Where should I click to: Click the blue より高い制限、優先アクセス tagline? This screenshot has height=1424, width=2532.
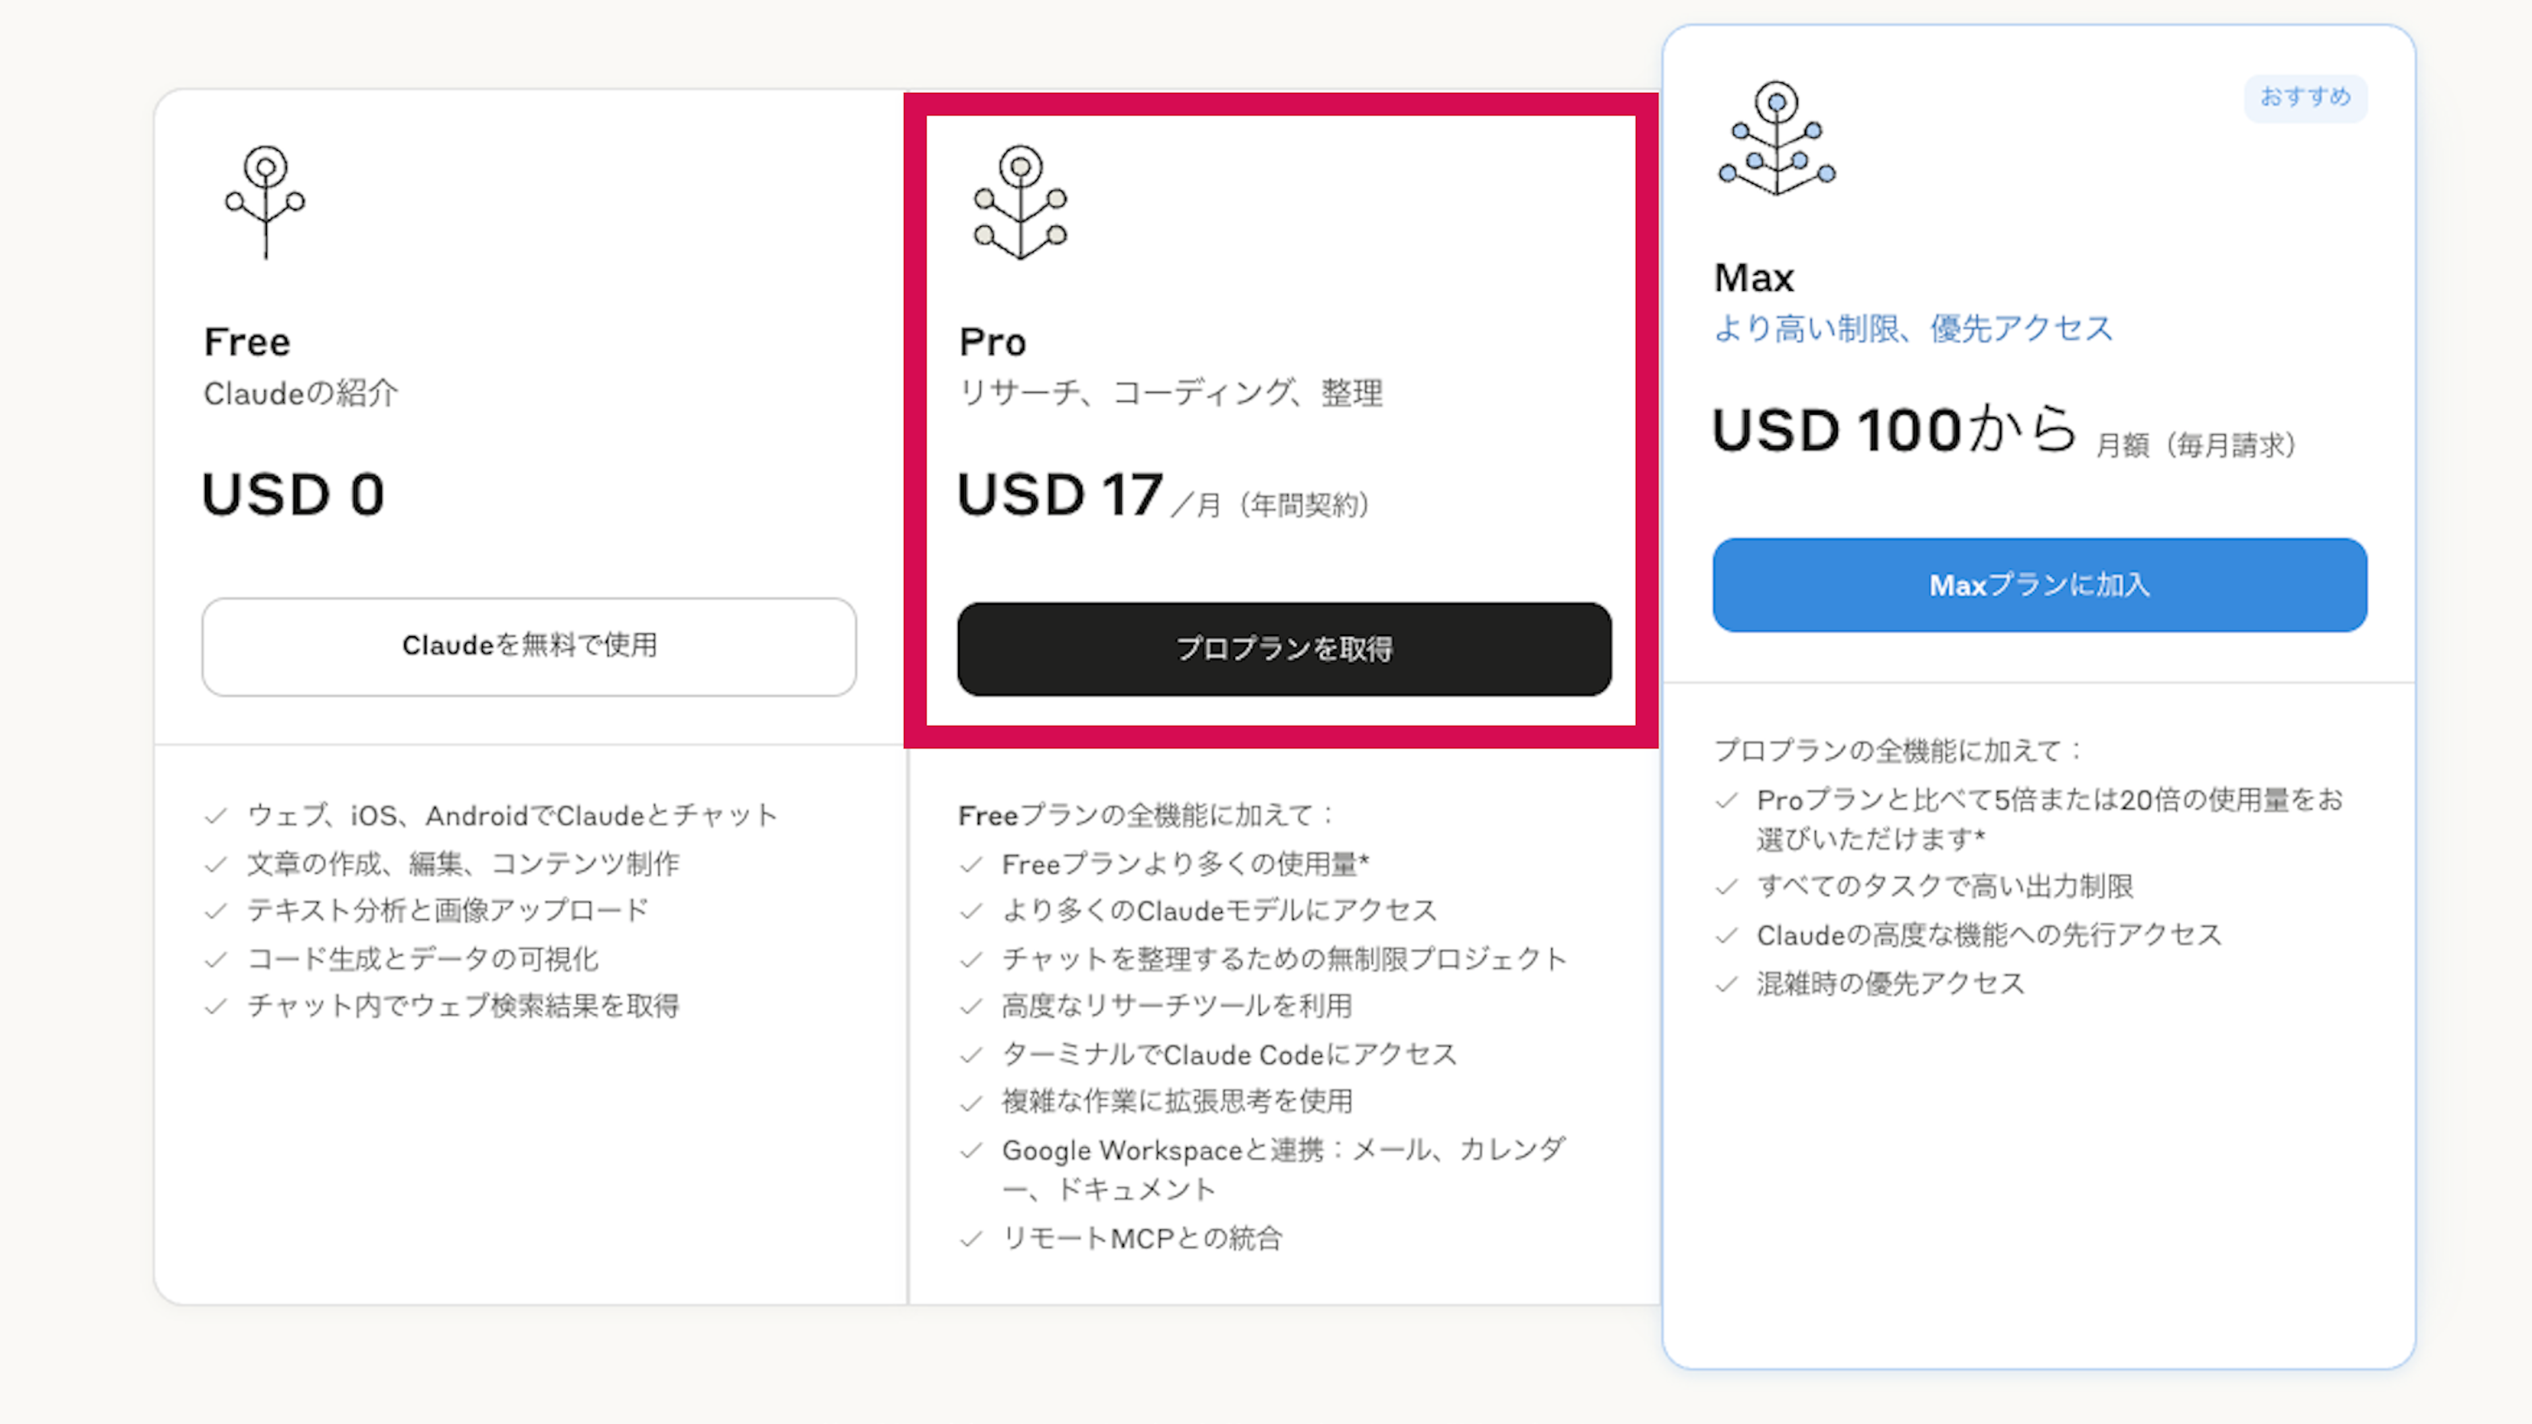pos(1912,328)
